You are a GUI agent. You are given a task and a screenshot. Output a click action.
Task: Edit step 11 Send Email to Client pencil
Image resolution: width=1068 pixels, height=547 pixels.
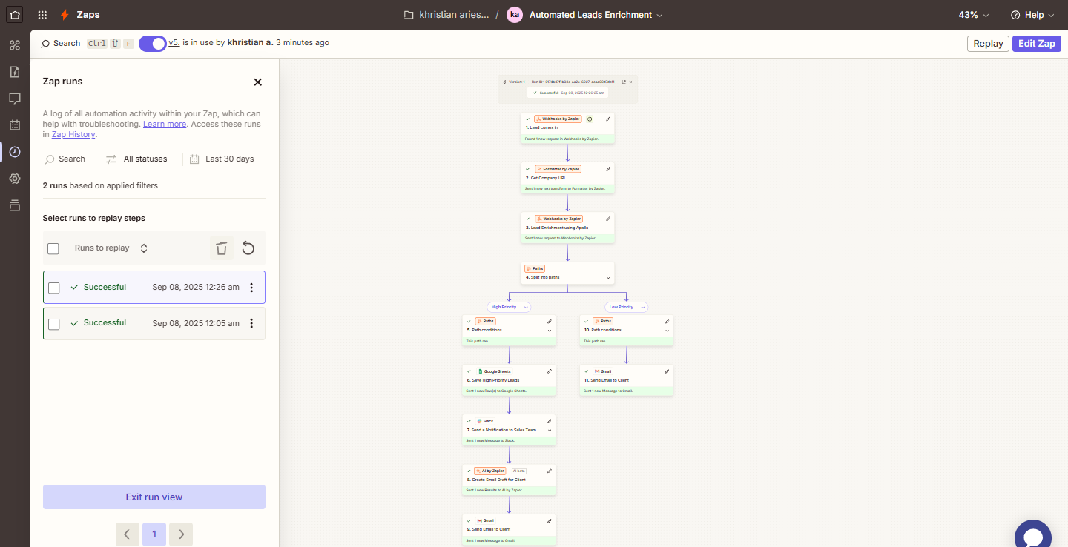(x=667, y=371)
